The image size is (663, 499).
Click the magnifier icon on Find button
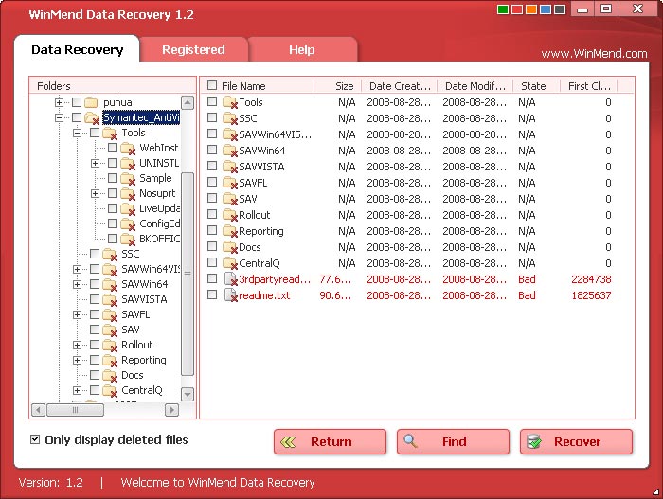[x=410, y=441]
